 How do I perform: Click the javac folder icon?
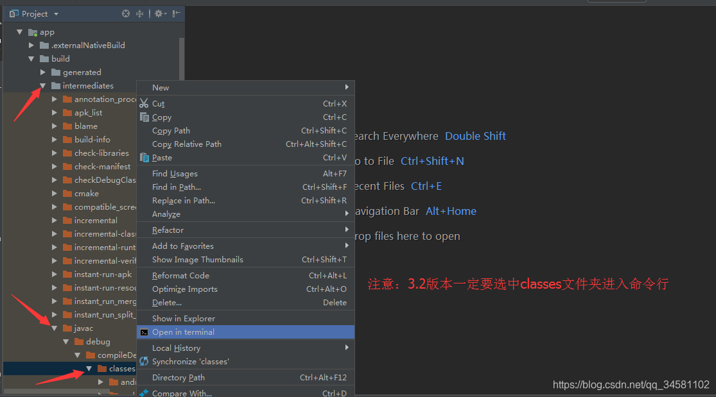click(67, 328)
